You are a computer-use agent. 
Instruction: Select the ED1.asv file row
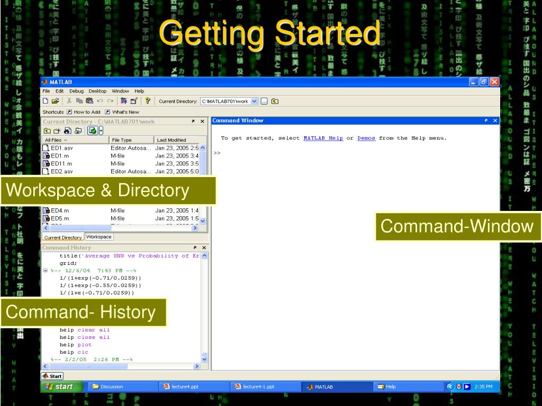[x=121, y=148]
